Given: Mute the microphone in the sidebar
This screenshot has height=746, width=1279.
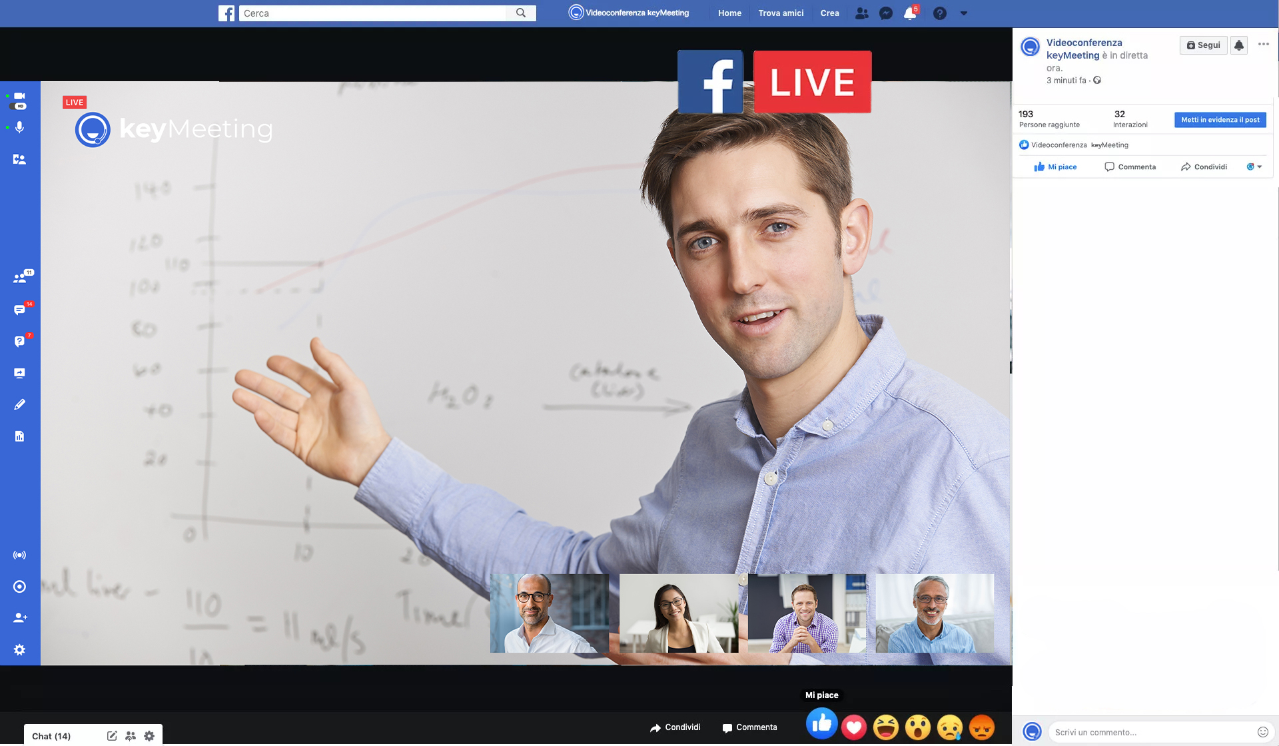Looking at the screenshot, I should 19,127.
